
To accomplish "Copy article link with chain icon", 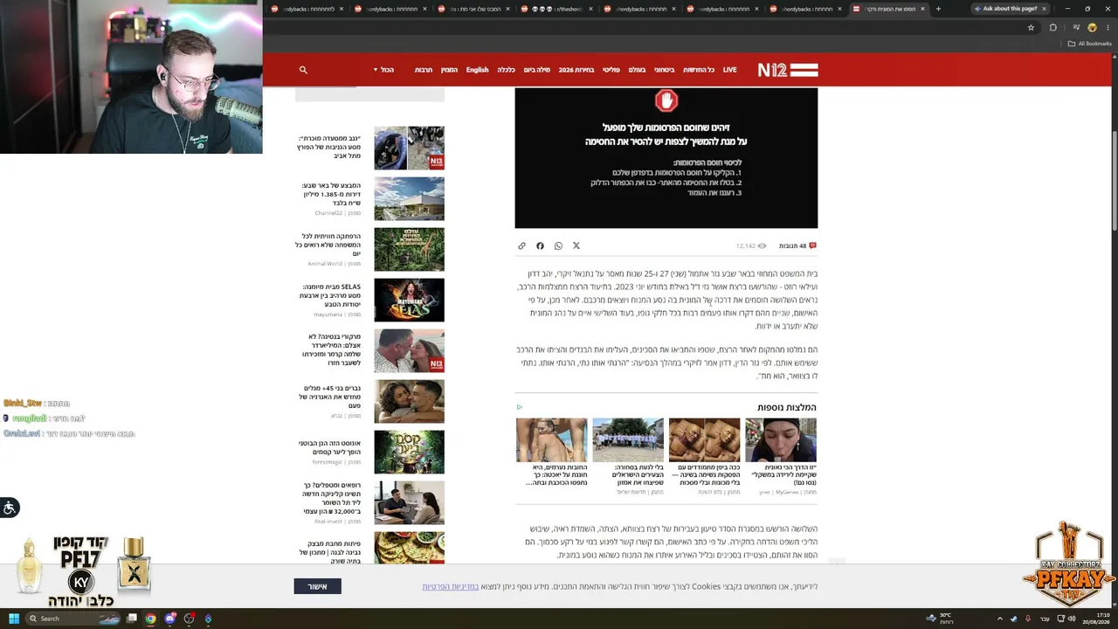I will 522,246.
